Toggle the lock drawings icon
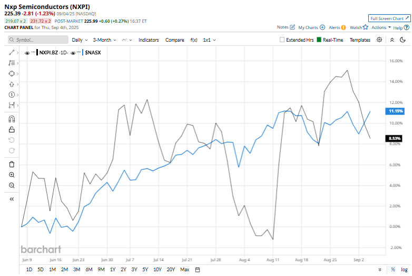This screenshot has width=412, height=276. [x=12, y=129]
